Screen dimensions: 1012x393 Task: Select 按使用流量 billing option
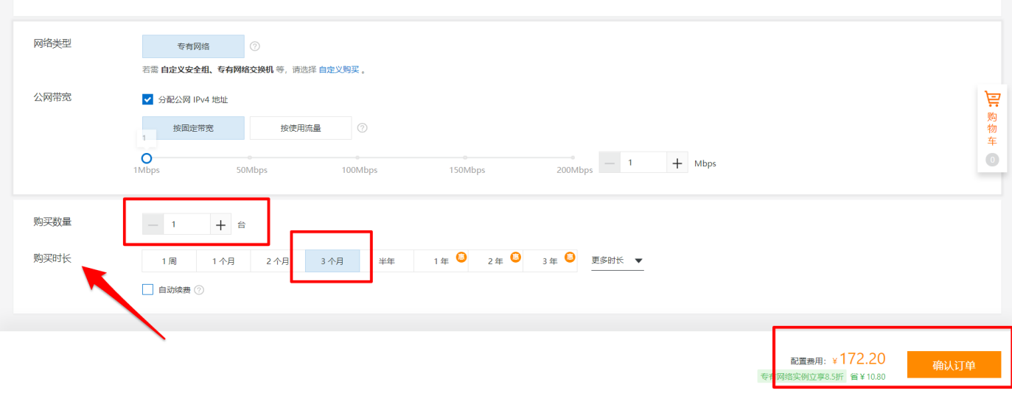[x=301, y=128]
